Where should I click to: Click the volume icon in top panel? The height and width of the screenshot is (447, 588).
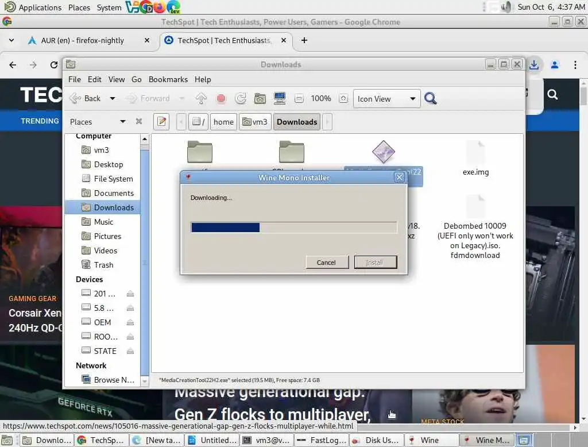click(505, 7)
